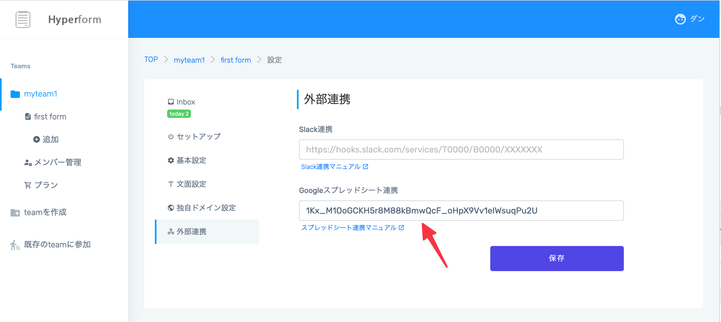Focus the Googleスプレッドシート ID input field
The image size is (721, 322).
pos(461,210)
